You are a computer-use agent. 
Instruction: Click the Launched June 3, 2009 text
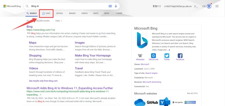[144, 69]
